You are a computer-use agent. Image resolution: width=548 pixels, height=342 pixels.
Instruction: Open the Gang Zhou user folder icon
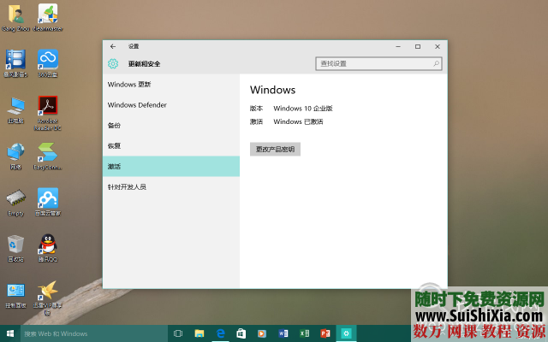tap(15, 18)
